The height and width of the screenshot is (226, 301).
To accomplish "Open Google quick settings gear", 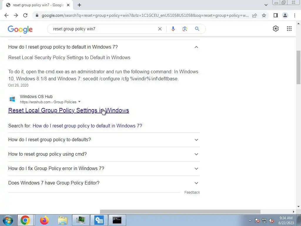I will pyautogui.click(x=276, y=29).
